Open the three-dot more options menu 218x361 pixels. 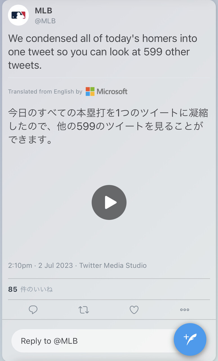coord(184,310)
